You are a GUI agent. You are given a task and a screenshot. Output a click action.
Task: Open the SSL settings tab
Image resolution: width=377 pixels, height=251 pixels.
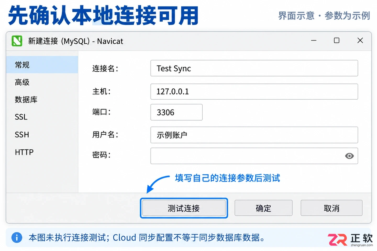pos(42,117)
